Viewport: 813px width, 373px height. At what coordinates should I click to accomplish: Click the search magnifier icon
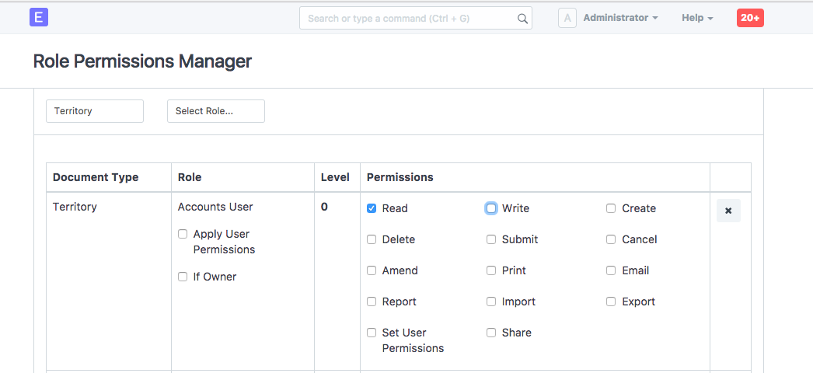point(523,19)
